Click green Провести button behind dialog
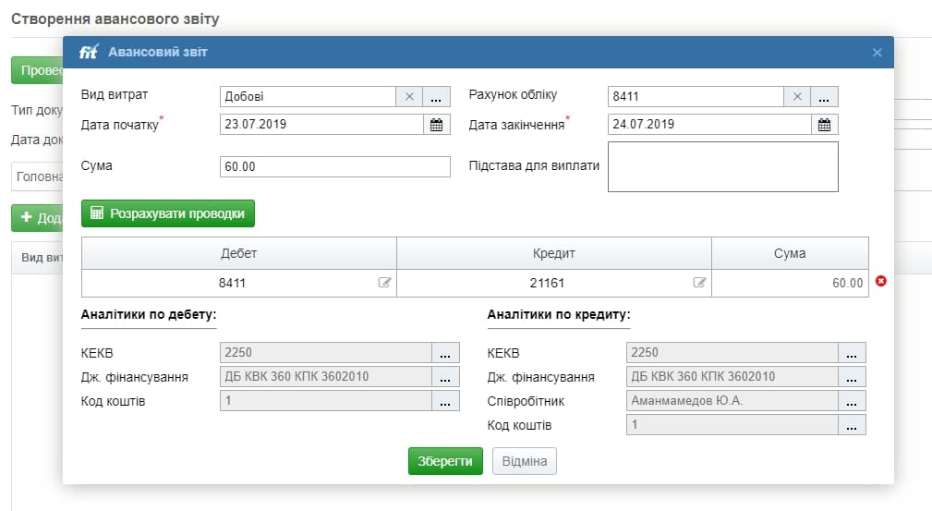 point(37,70)
